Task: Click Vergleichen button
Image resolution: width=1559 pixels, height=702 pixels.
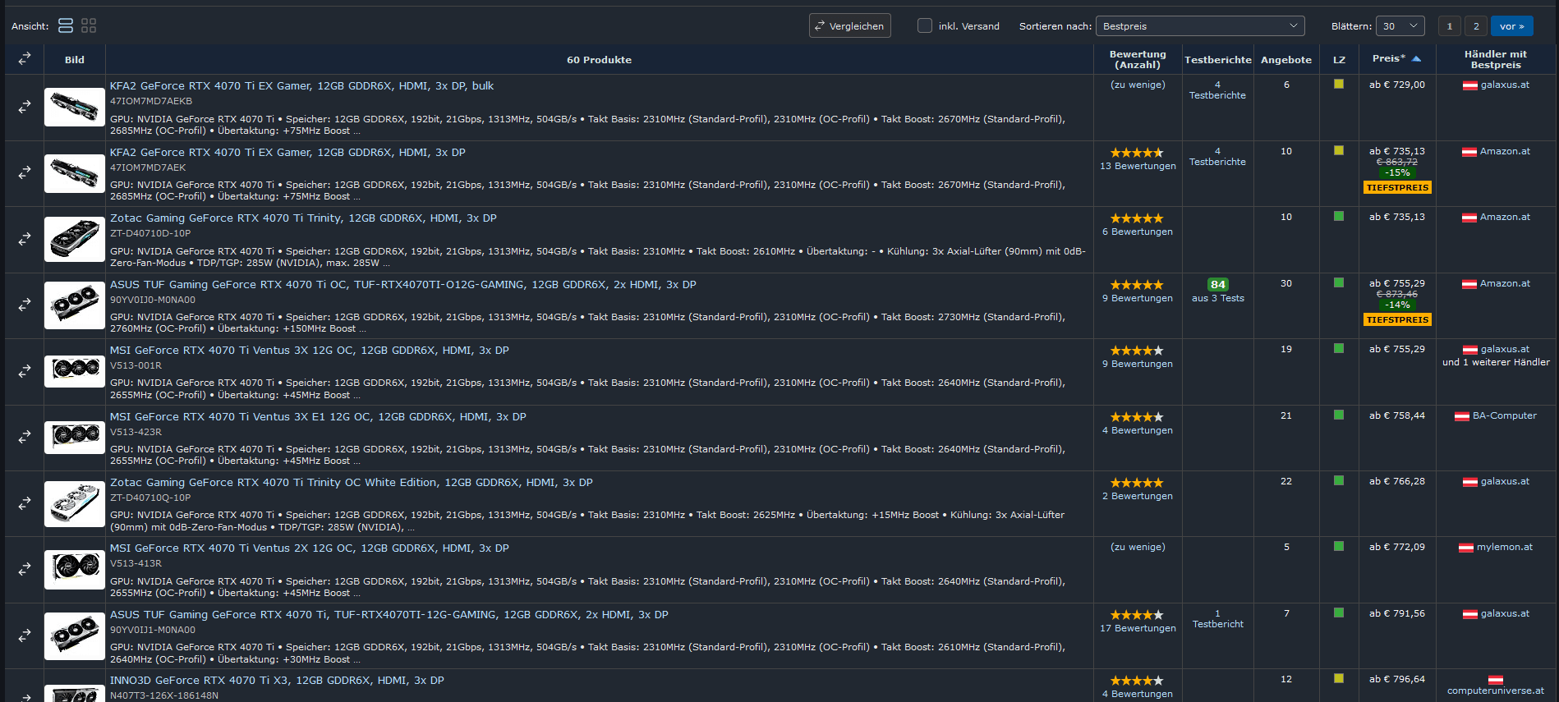Action: pos(850,25)
